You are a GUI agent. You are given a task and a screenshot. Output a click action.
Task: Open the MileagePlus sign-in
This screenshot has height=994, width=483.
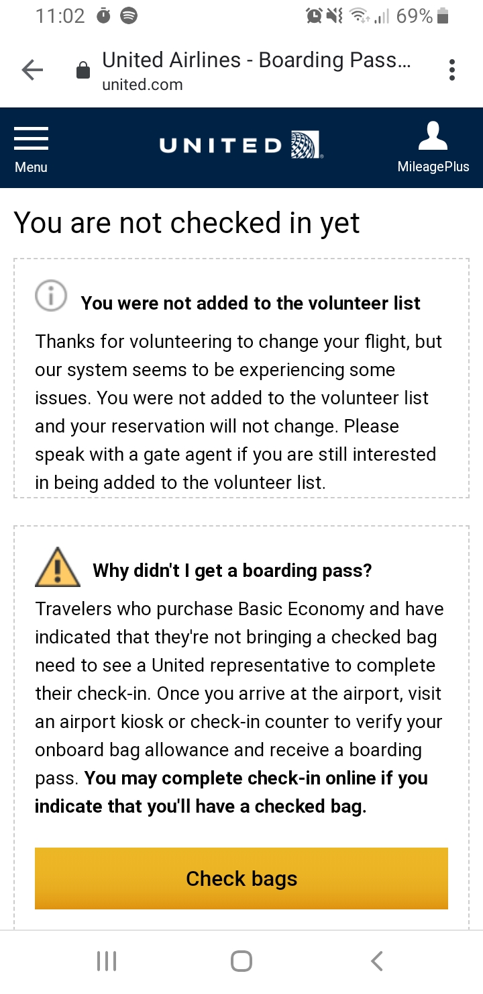(433, 148)
